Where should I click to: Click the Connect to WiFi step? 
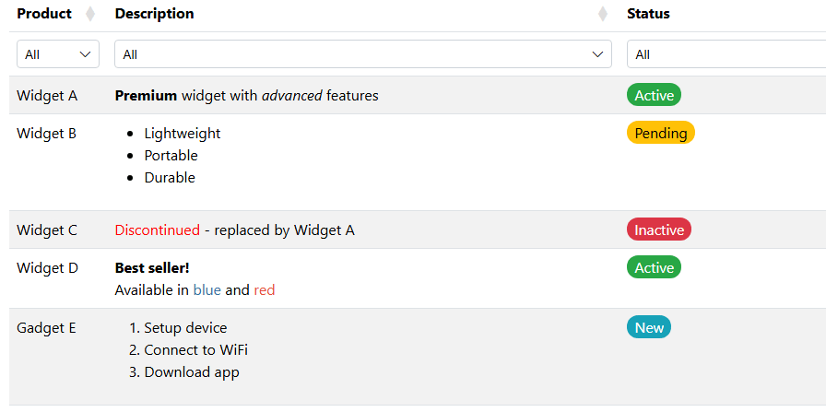click(195, 349)
